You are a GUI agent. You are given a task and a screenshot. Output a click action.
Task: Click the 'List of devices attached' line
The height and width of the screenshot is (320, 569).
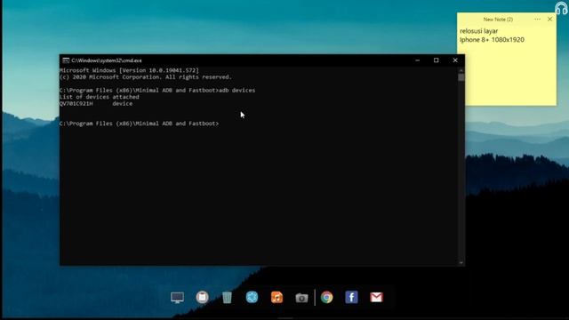coord(99,97)
